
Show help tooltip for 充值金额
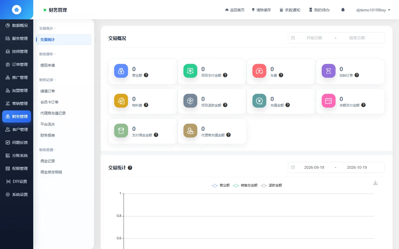click(288, 105)
